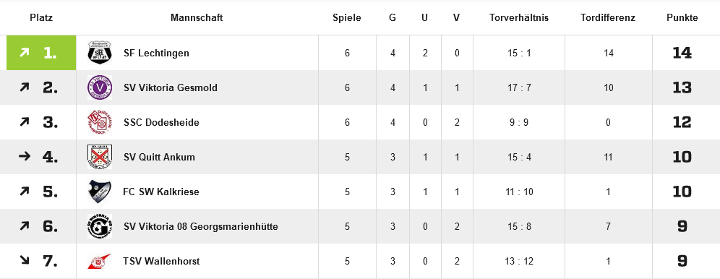Screen dimensions: 720x279
Task: Click the SSC Dodesheide red crest
Action: (x=100, y=123)
